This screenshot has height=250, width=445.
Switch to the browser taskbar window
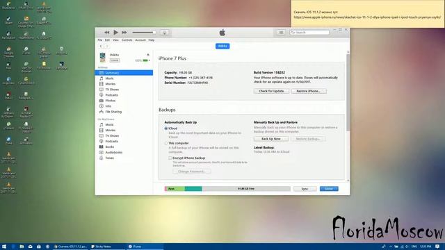click(x=71, y=247)
